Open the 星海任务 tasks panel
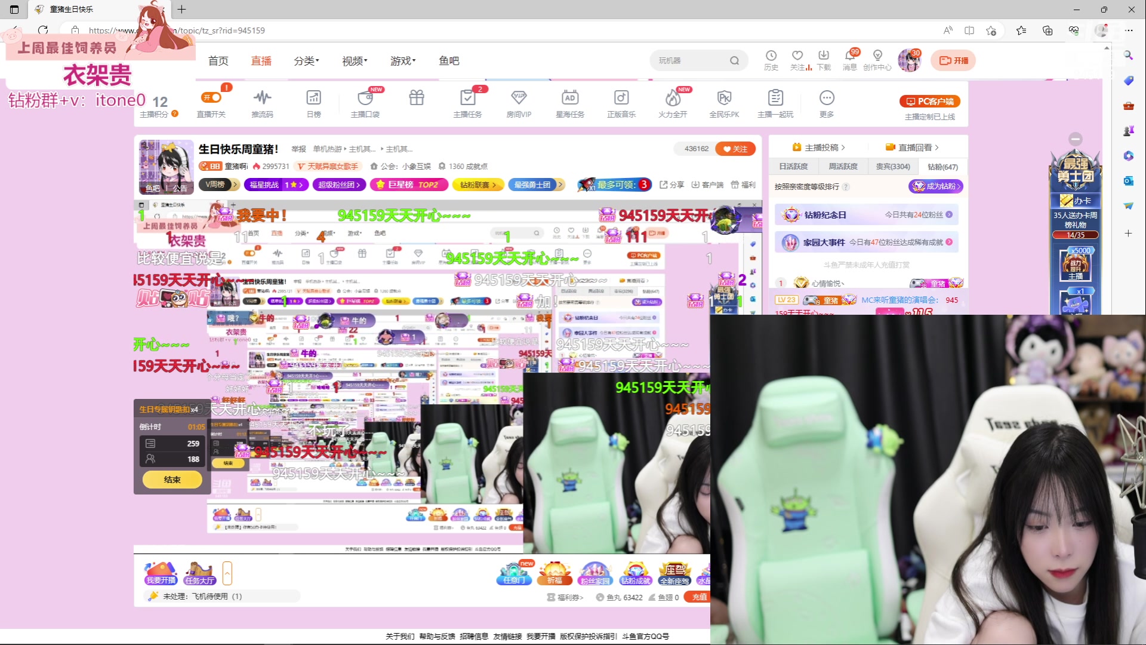This screenshot has width=1146, height=645. point(570,103)
